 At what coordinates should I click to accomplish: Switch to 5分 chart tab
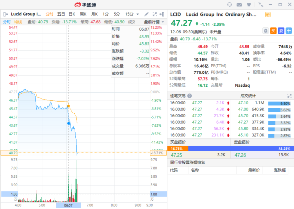click(117, 14)
